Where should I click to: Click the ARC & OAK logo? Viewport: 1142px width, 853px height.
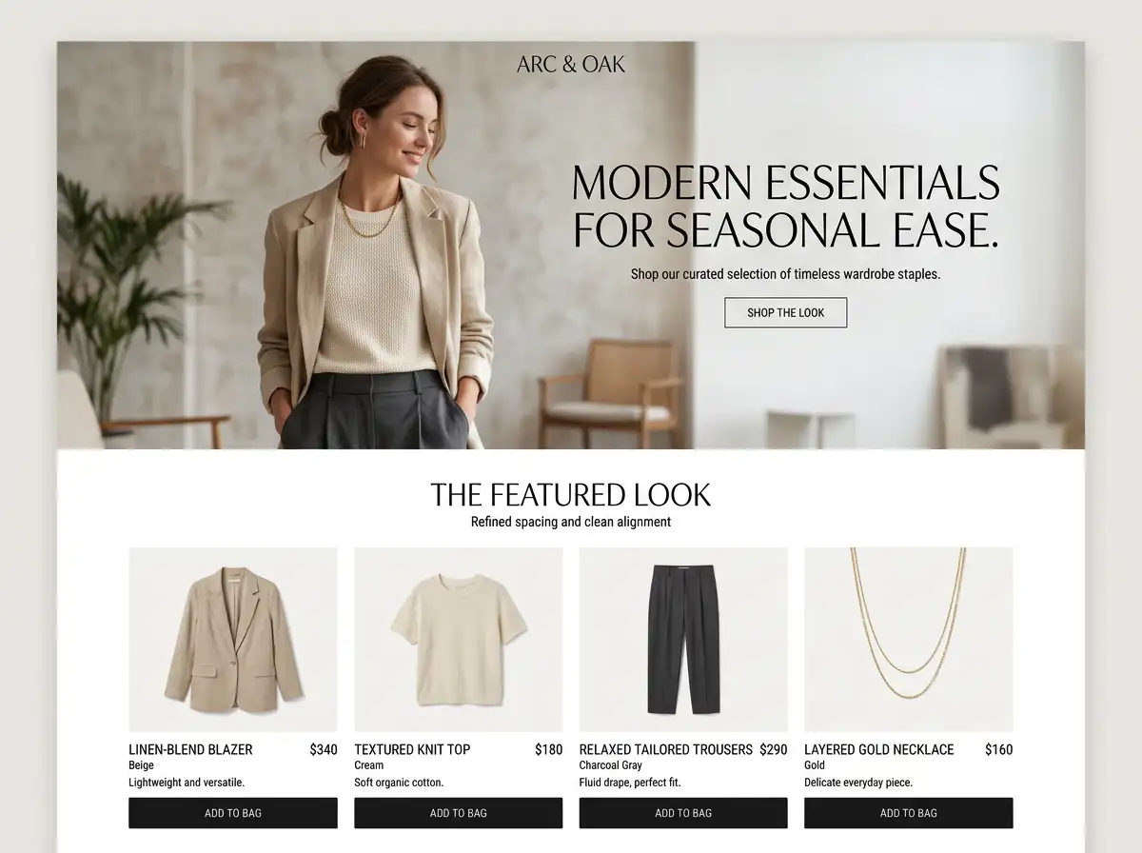pos(571,65)
